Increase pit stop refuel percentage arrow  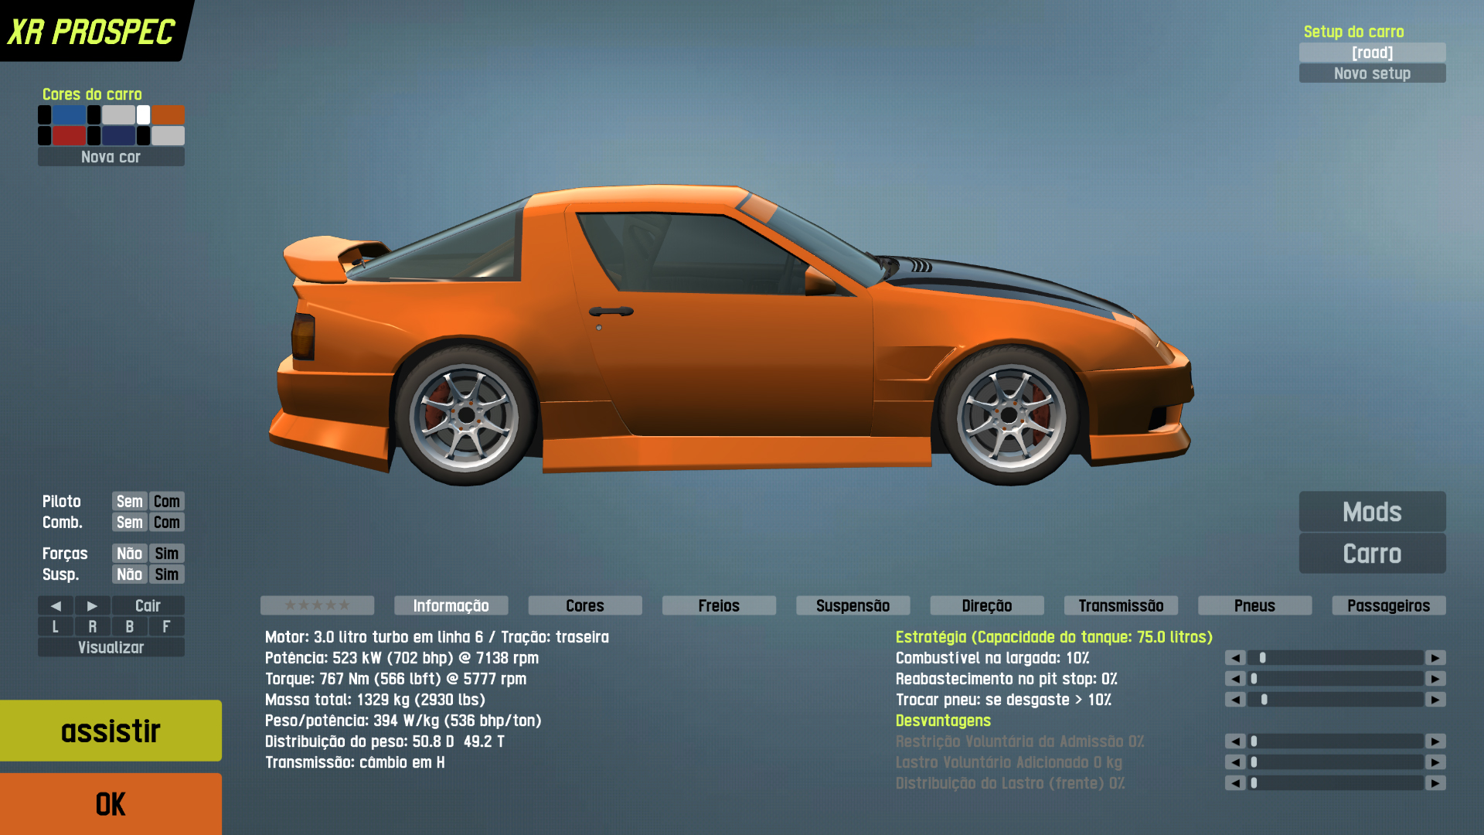click(1435, 679)
